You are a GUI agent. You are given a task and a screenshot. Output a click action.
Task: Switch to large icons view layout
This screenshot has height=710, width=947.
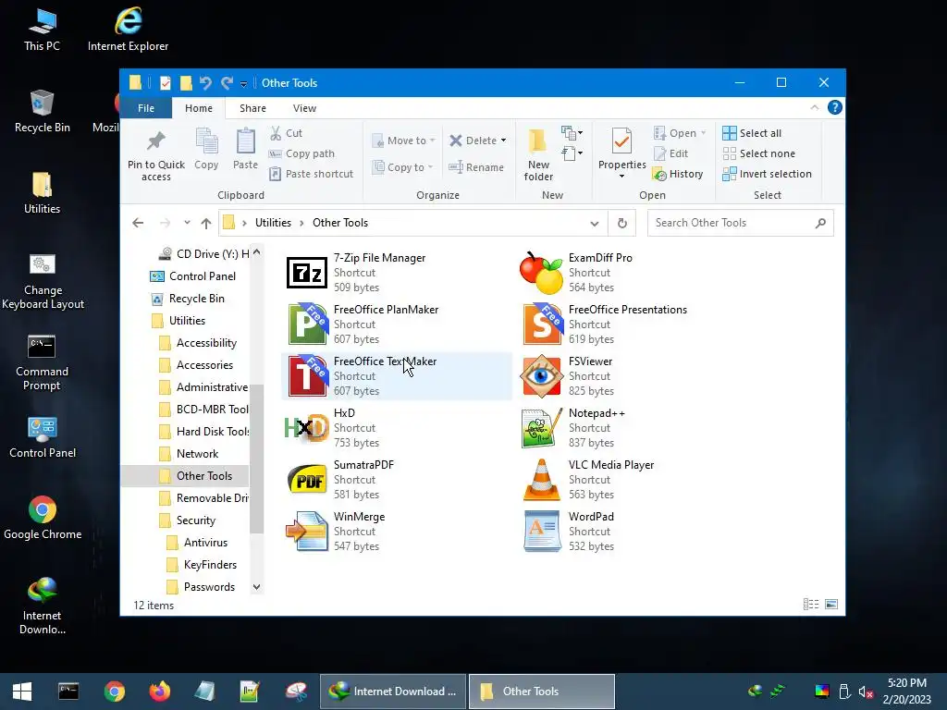click(831, 605)
